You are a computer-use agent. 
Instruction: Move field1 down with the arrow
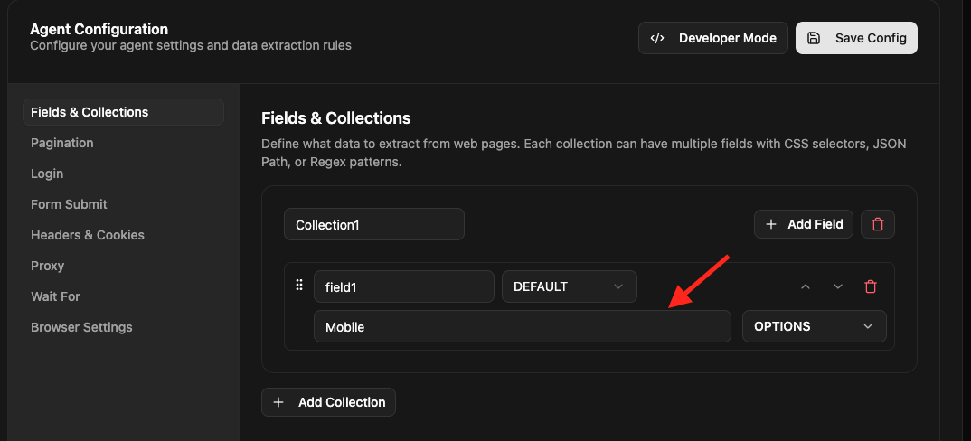coord(838,286)
